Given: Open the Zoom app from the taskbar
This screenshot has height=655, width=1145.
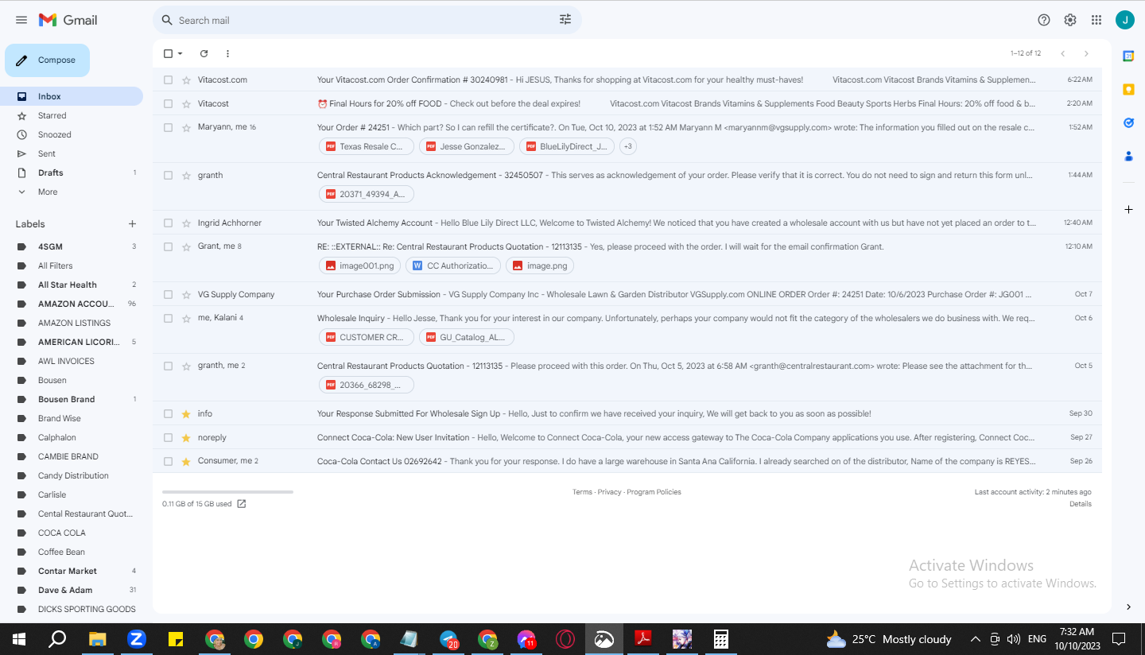Looking at the screenshot, I should click(x=137, y=639).
